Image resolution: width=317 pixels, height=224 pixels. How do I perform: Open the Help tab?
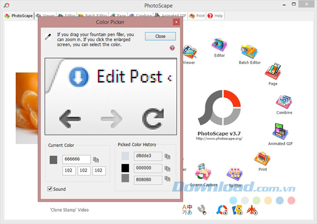tap(215, 16)
